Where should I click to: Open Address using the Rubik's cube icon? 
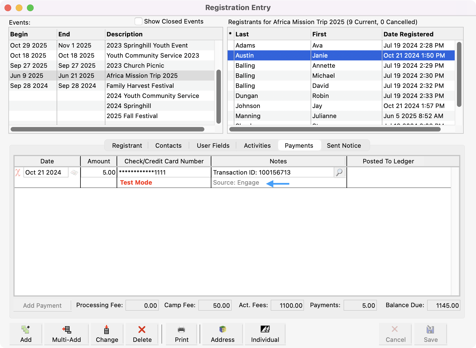point(222,334)
